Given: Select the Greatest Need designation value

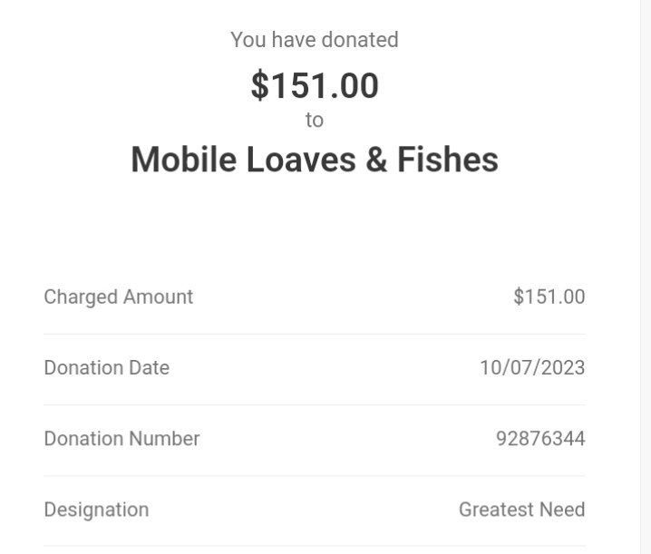Looking at the screenshot, I should 522,510.
